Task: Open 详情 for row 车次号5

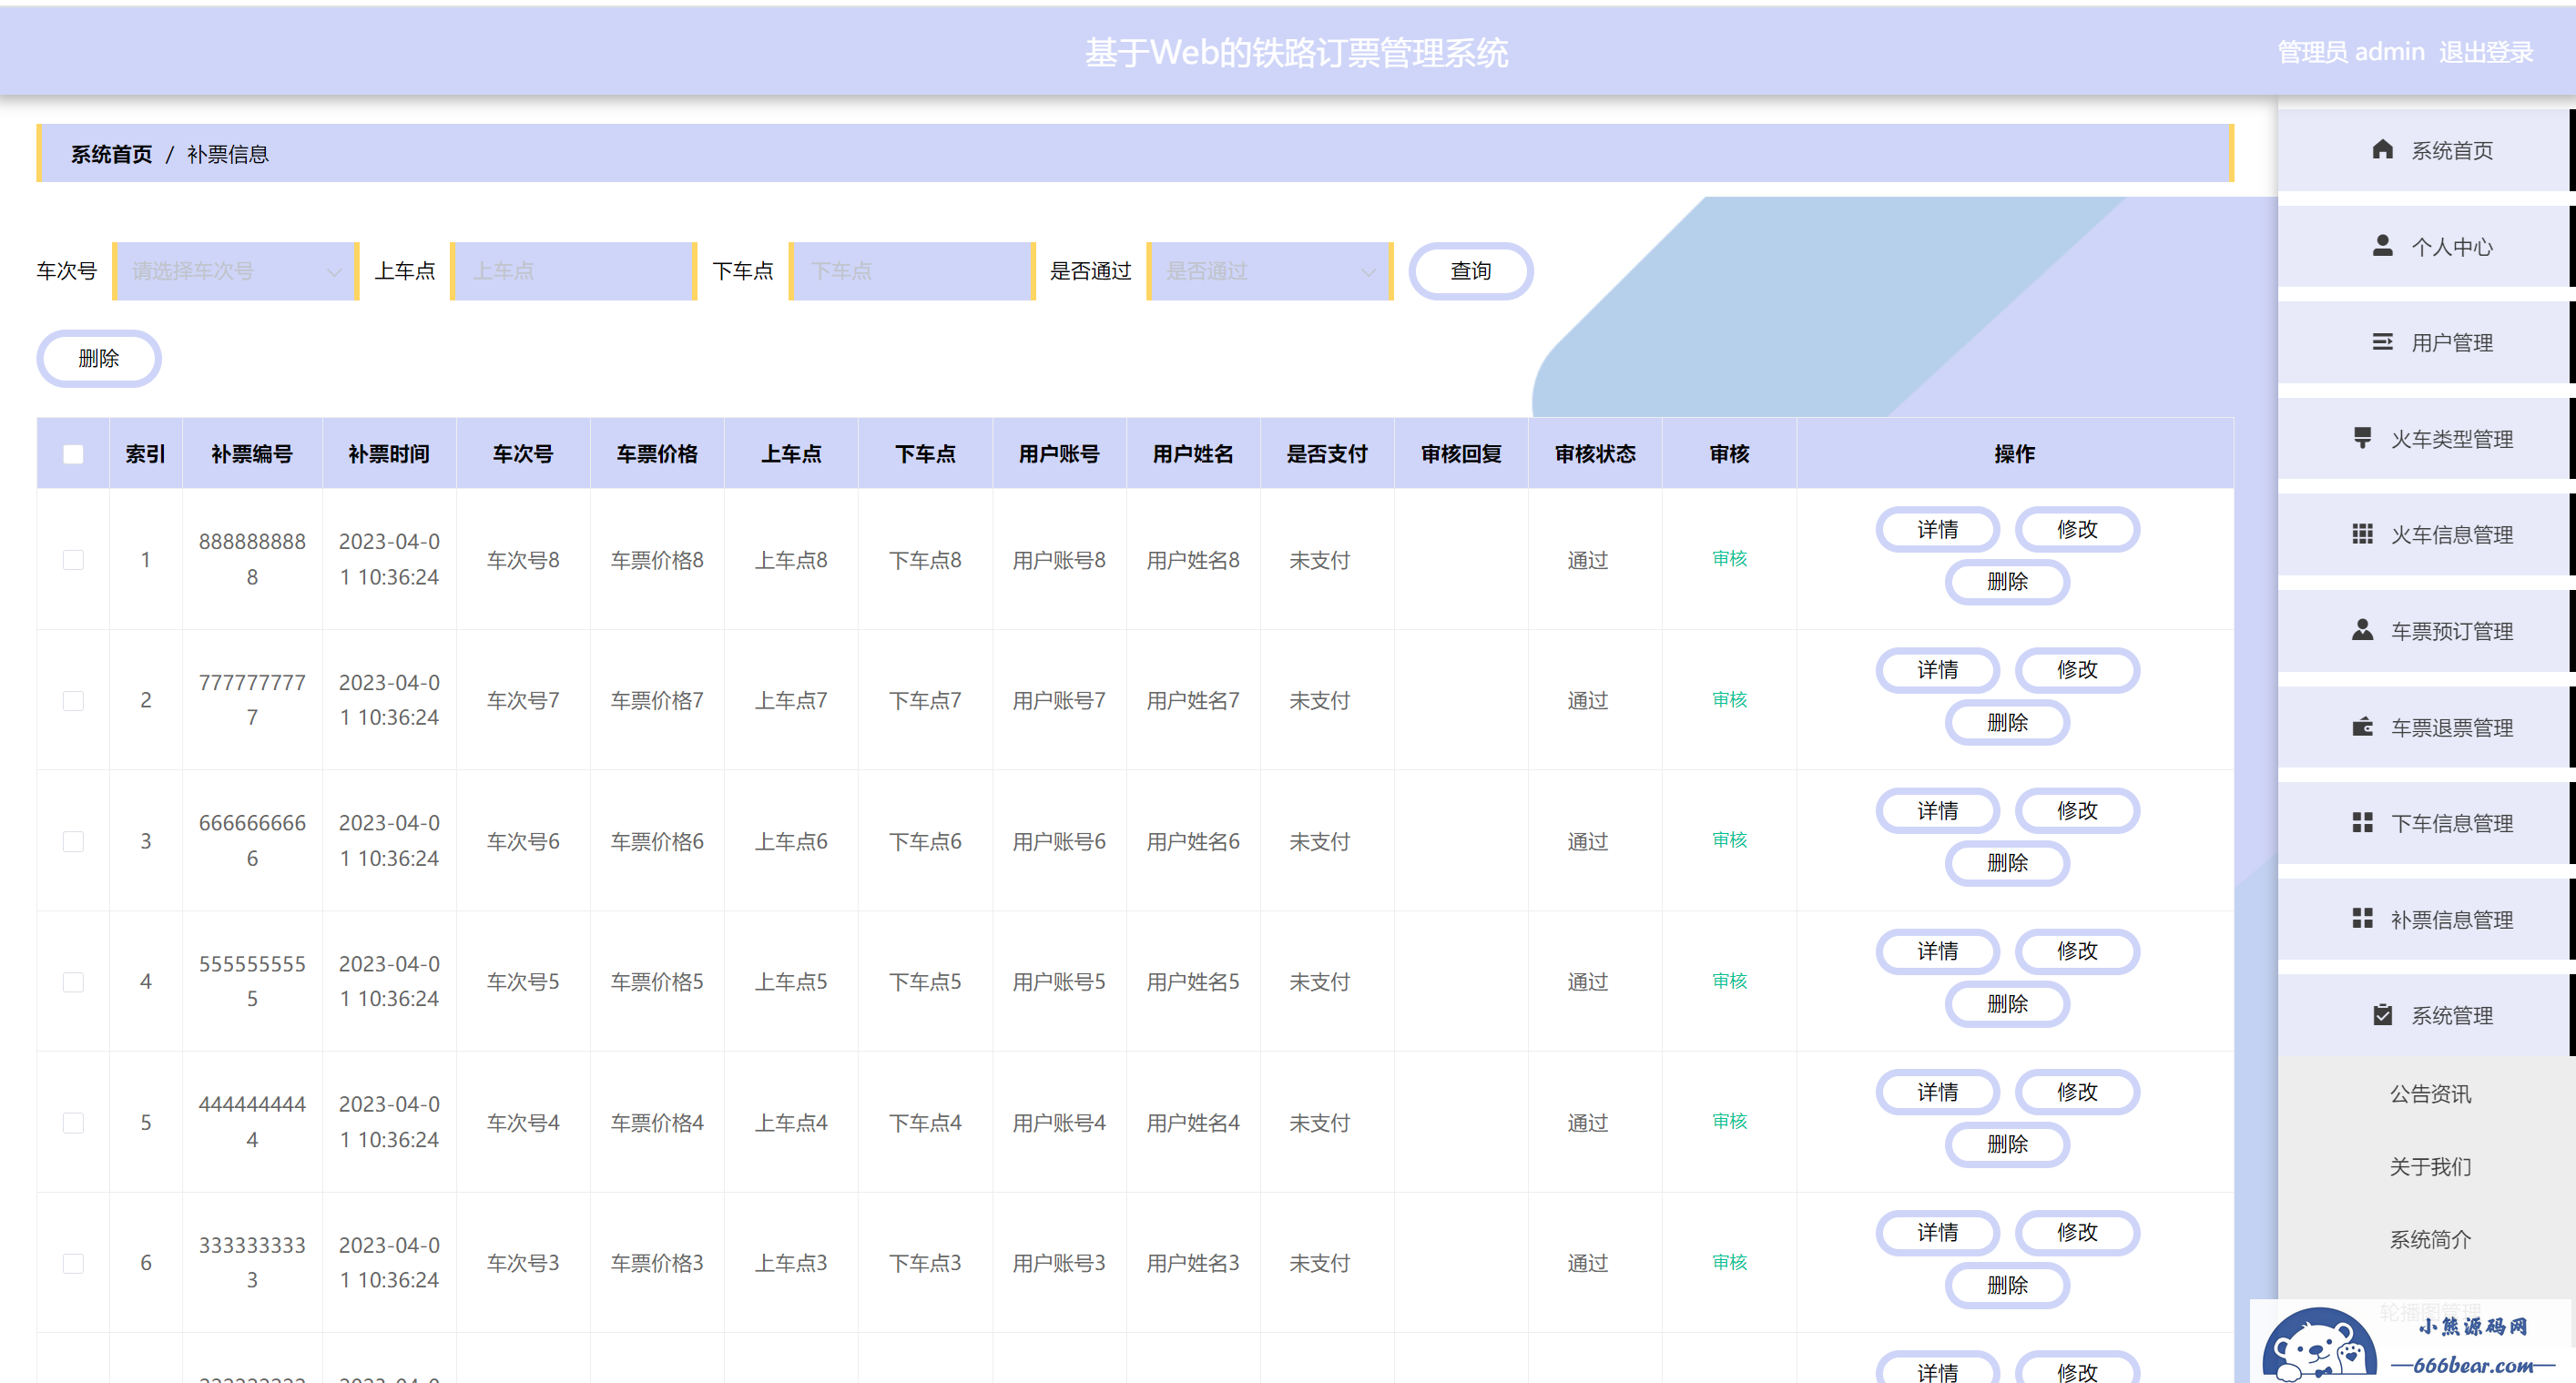Action: coord(1937,951)
